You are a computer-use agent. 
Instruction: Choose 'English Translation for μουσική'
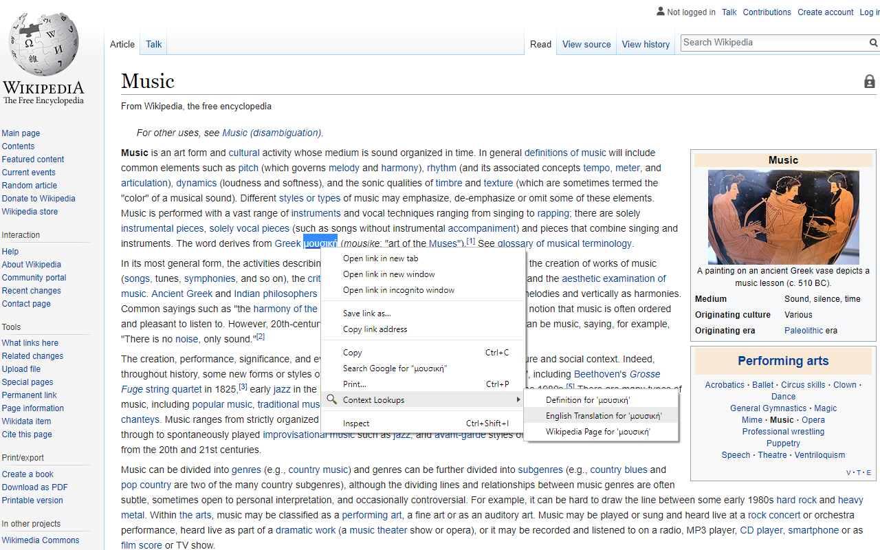click(x=602, y=415)
